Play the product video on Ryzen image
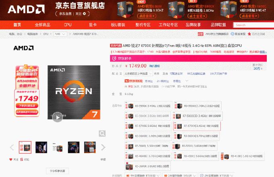The width and height of the screenshot is (274, 177). 57,117
